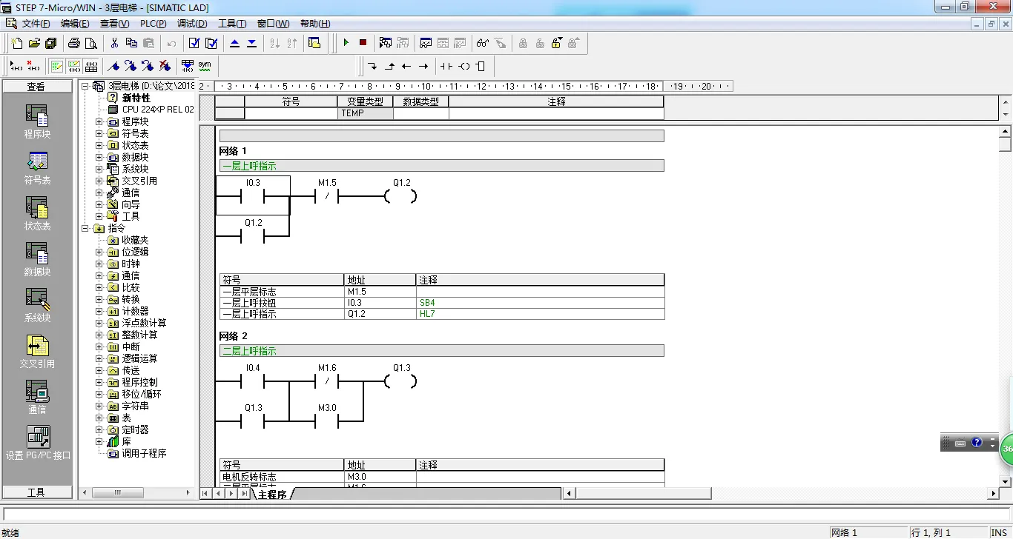Image resolution: width=1013 pixels, height=539 pixels.
Task: Click the line up arrow tool
Action: click(x=390, y=66)
